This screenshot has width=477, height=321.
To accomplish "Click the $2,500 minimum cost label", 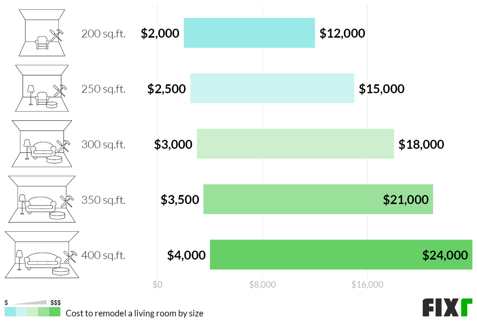I will (167, 89).
